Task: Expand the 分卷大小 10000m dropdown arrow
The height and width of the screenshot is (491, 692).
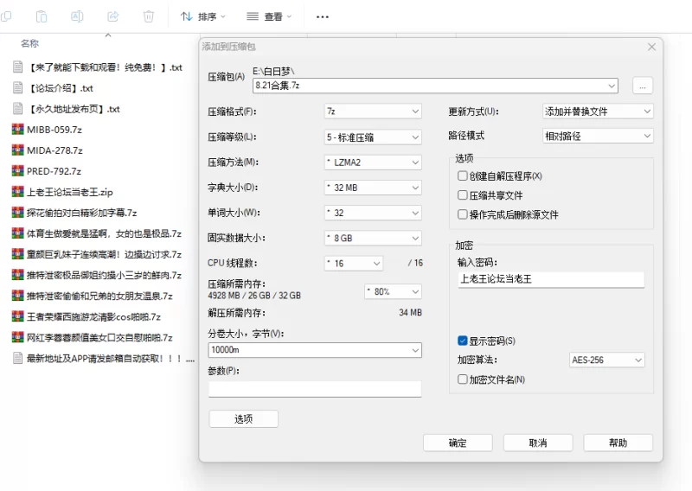Action: pos(415,350)
